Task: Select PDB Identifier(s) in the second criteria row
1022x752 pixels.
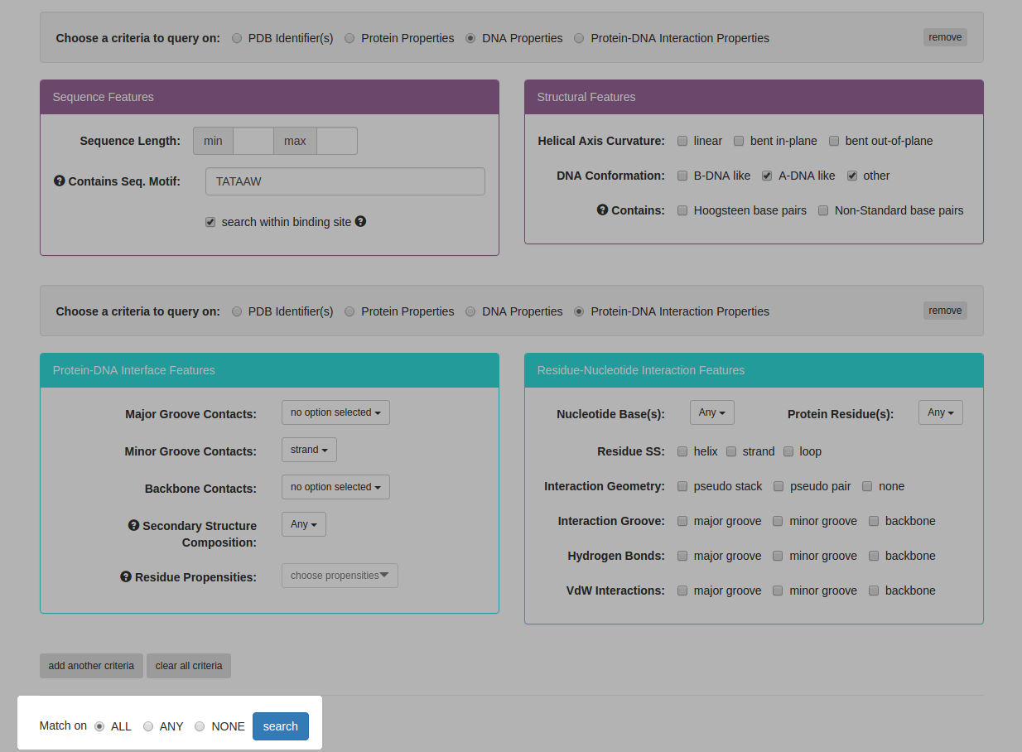Action: 237,311
